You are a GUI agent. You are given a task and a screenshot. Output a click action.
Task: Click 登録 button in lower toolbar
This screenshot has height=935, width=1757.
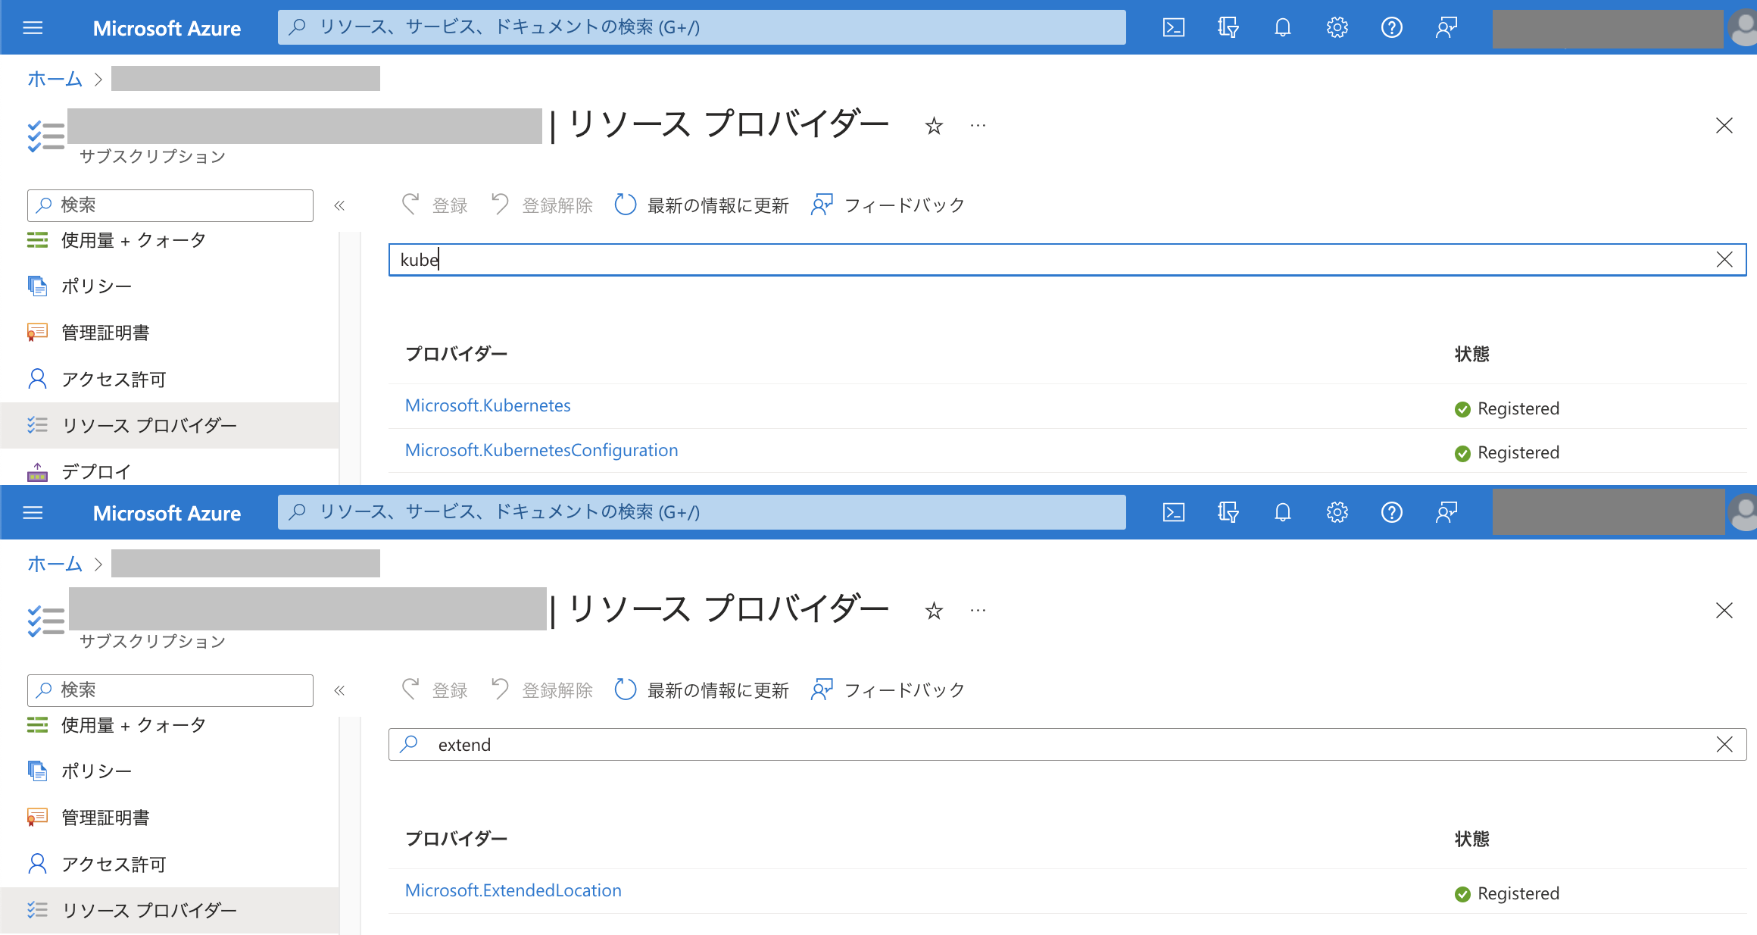[x=435, y=690]
